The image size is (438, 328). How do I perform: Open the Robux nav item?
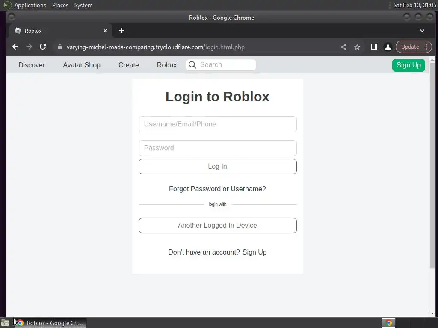(167, 65)
